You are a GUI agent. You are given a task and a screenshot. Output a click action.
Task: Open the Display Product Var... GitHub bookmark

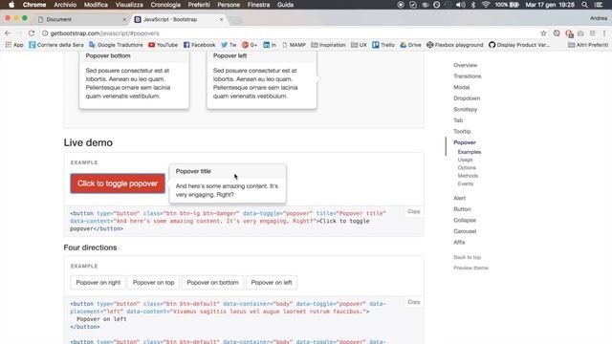(519, 45)
